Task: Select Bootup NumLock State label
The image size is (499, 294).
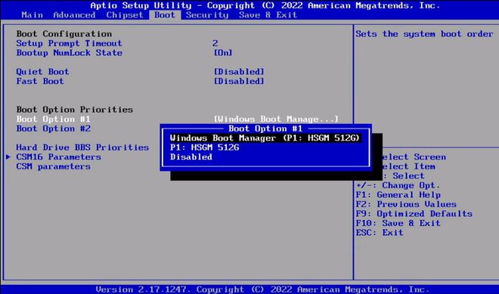Action: pyautogui.click(x=69, y=53)
